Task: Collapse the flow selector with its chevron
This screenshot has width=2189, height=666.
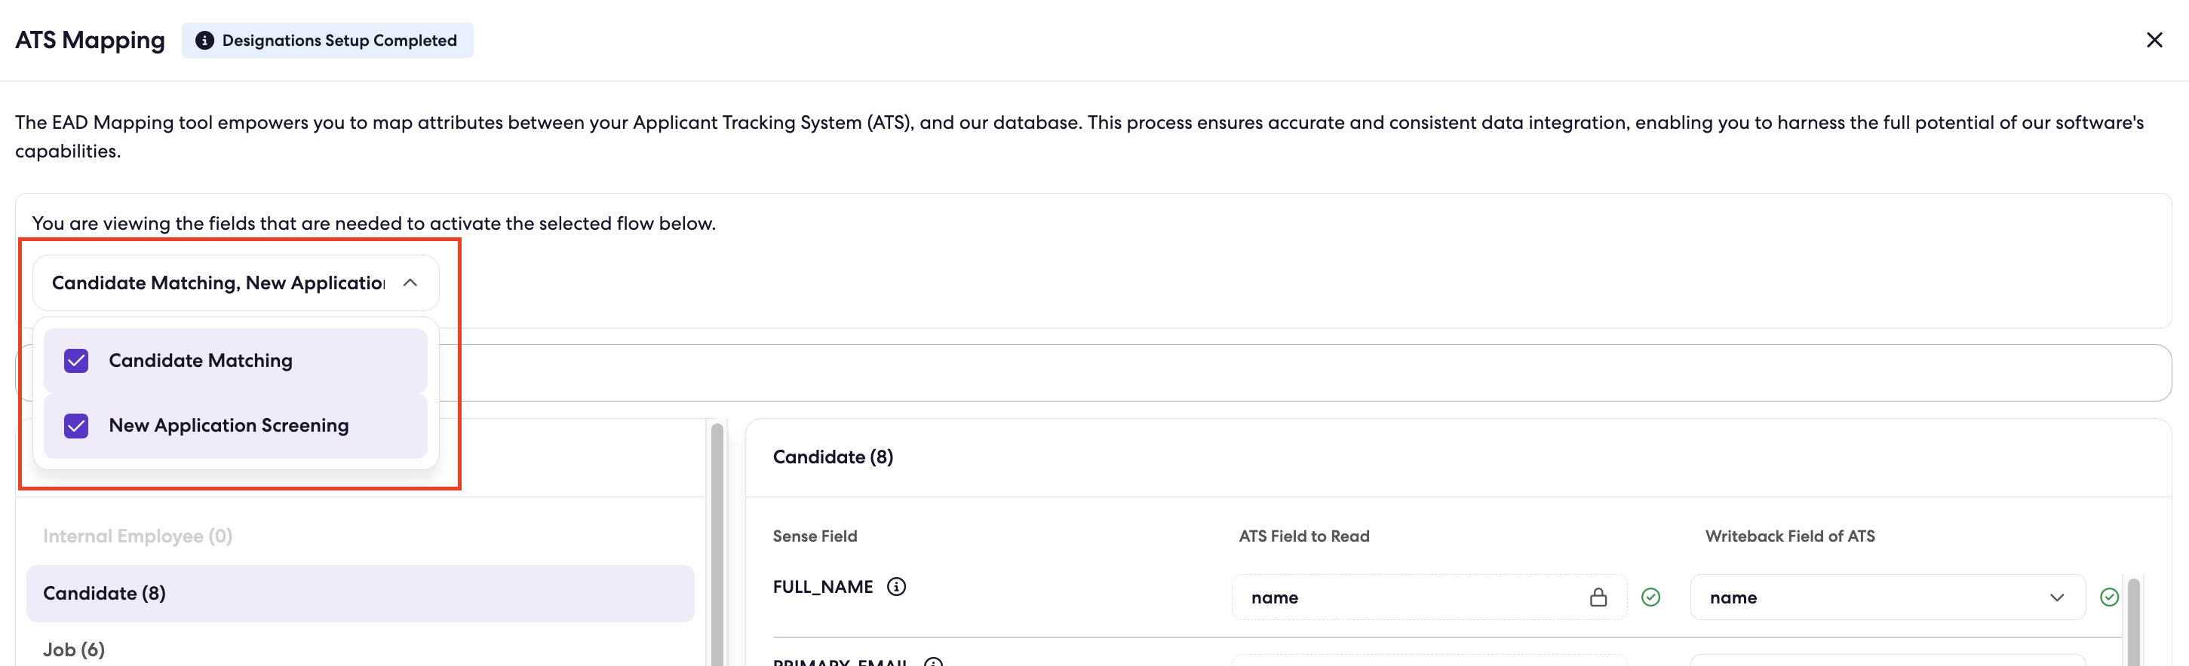Action: (x=410, y=283)
